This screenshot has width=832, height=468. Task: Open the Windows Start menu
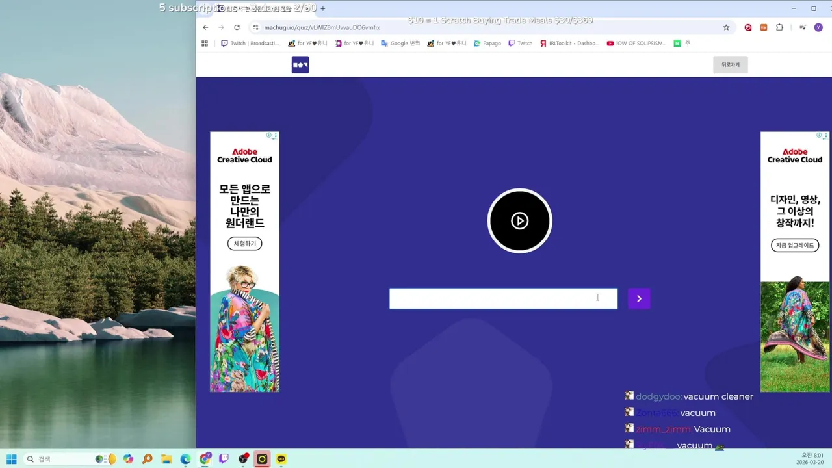[x=12, y=459]
